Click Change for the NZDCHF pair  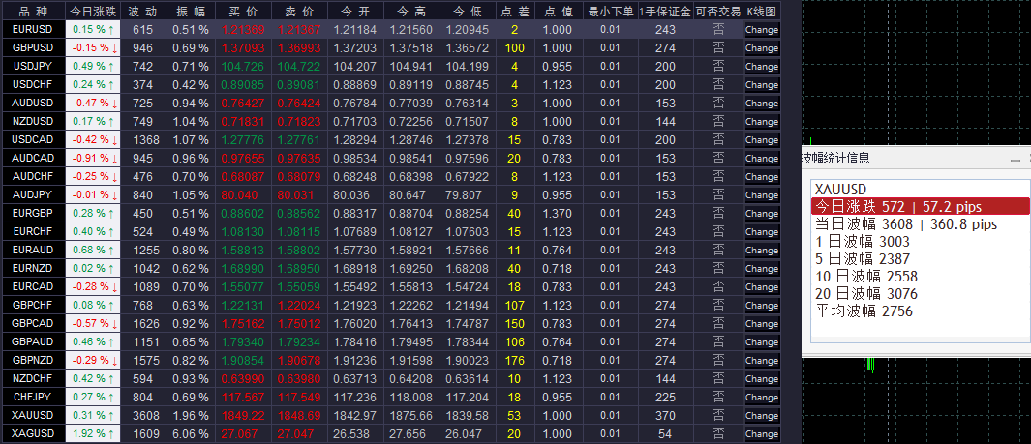coord(762,379)
